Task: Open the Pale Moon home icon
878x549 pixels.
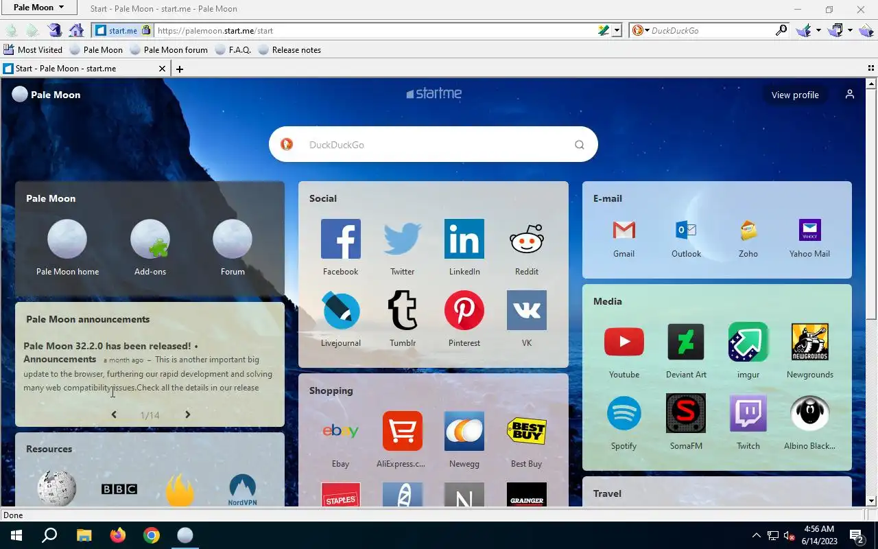Action: click(67, 239)
